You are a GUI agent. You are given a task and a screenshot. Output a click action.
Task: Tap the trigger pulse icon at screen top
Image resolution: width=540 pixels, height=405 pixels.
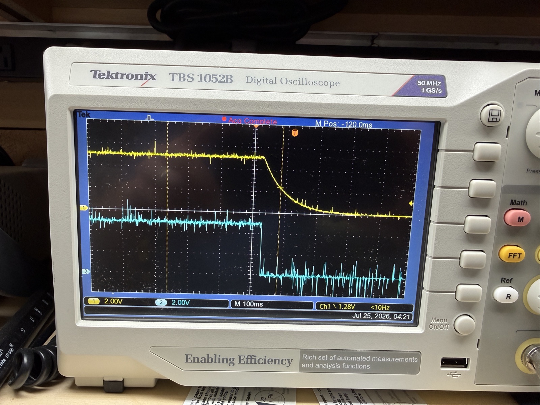tap(150, 117)
